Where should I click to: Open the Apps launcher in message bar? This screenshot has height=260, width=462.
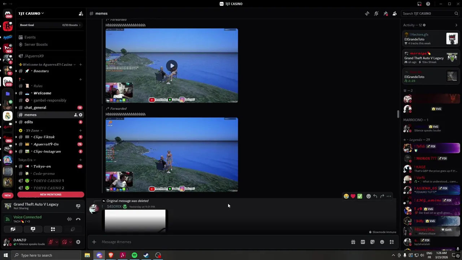tap(392, 242)
